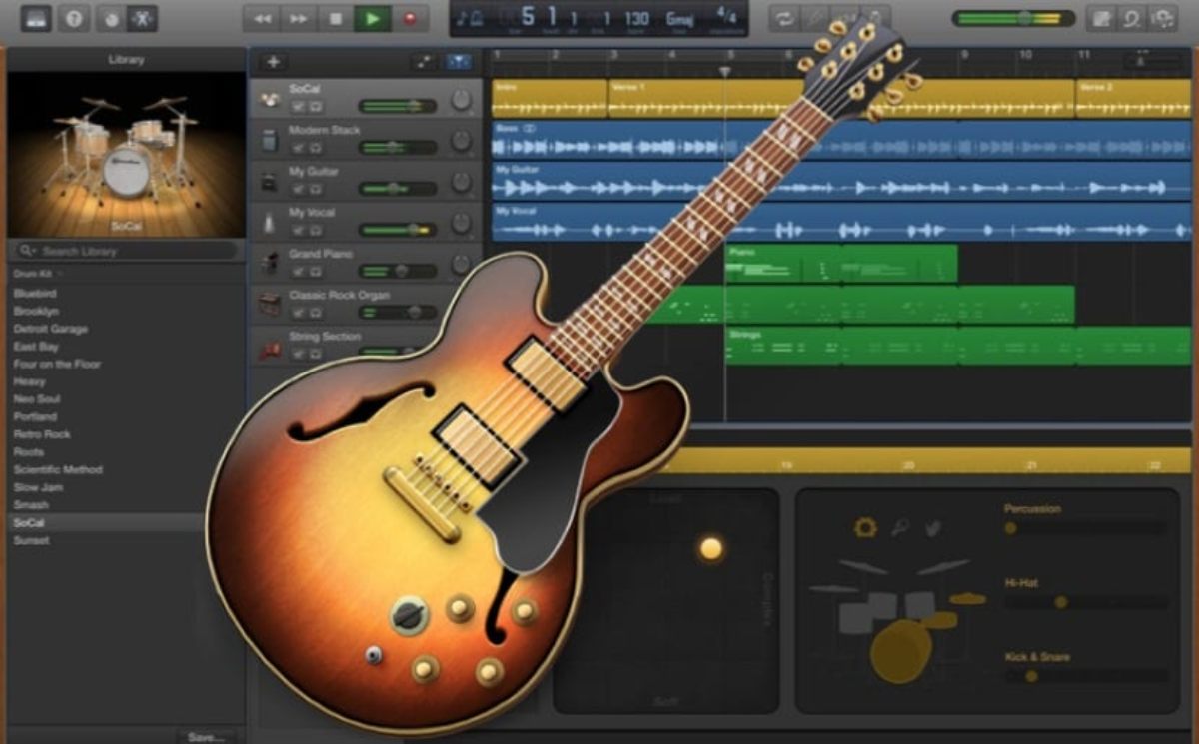Click the yellow XY pad puck
Screen dimensions: 1199x744
coord(710,548)
